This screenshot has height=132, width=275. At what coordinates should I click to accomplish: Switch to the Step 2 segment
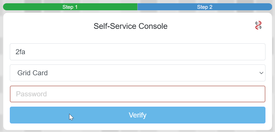coord(205,7)
